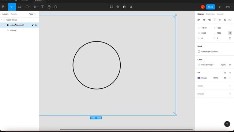The width and height of the screenshot is (234, 132).
Task: Open Move tool options arrow
Action: (x=14, y=7)
